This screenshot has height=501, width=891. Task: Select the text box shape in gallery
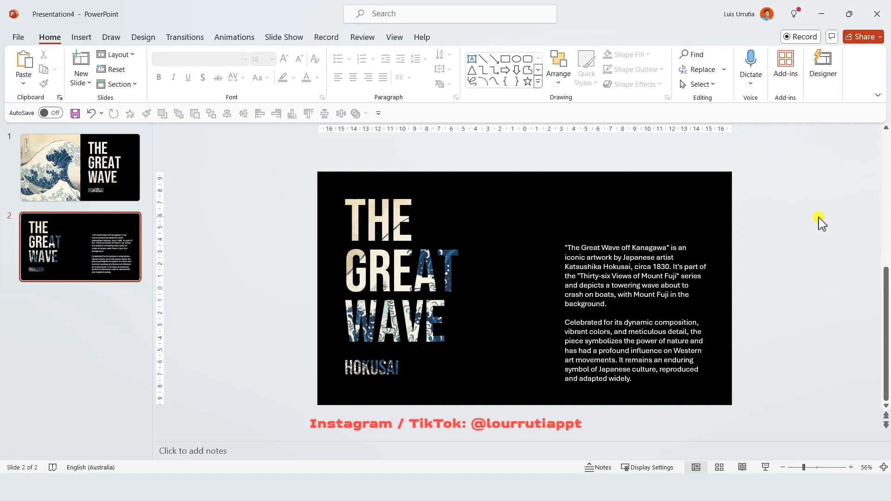tap(472, 59)
